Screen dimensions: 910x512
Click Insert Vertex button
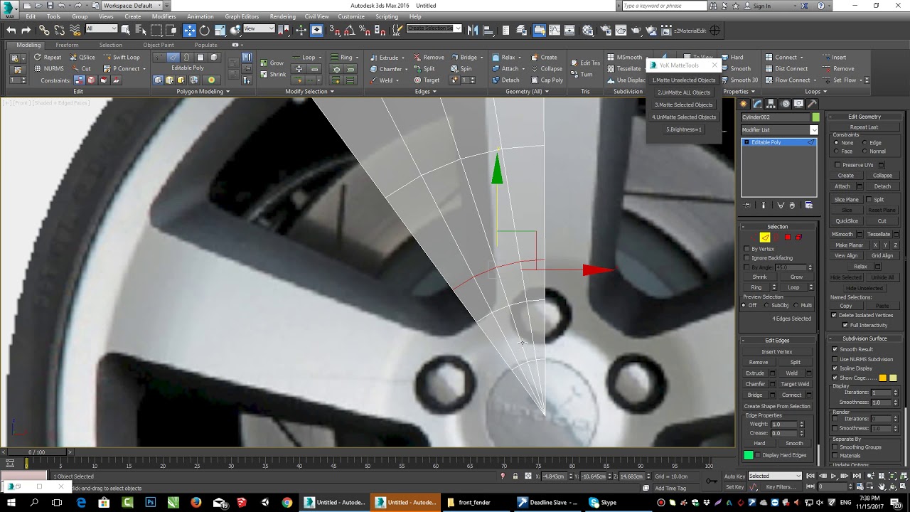point(777,352)
